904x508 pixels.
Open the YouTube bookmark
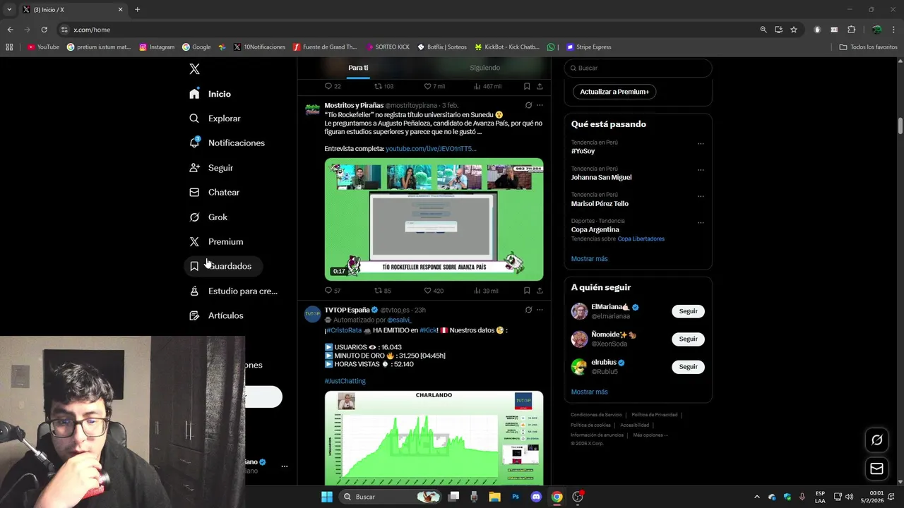pyautogui.click(x=43, y=47)
